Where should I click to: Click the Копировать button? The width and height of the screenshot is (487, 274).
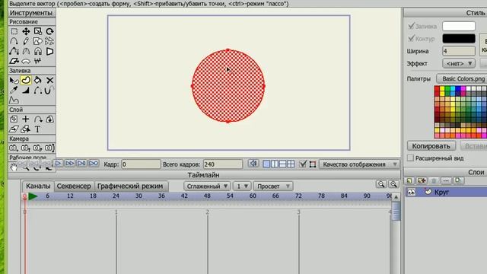click(431, 145)
